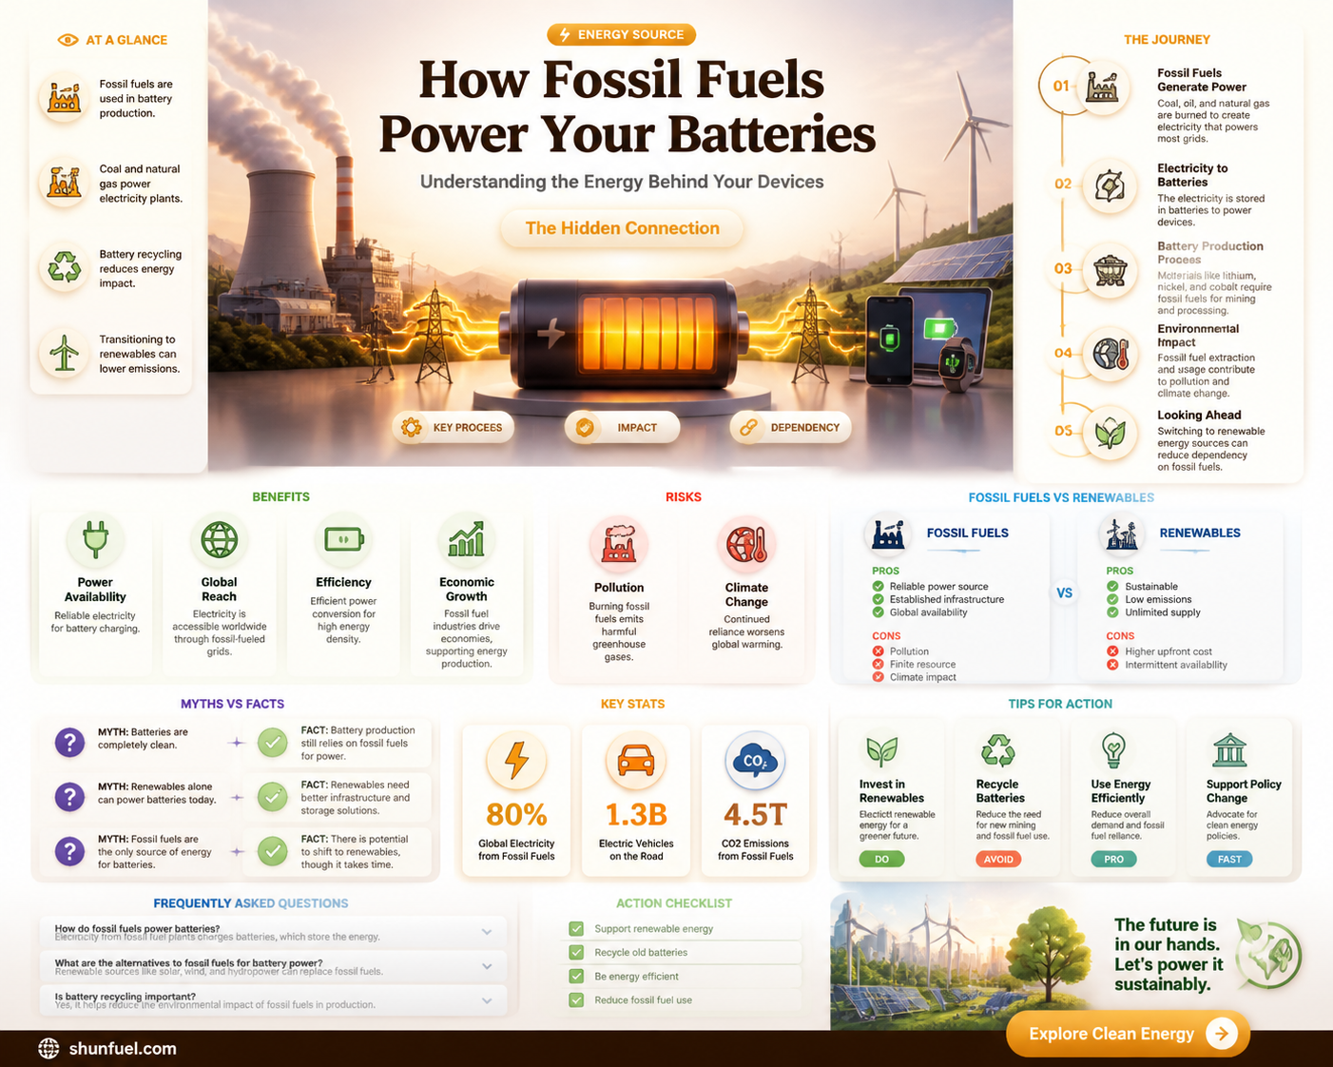Click the Electricity to Batteries heading
Screen dimensions: 1333x1067
point(1192,175)
